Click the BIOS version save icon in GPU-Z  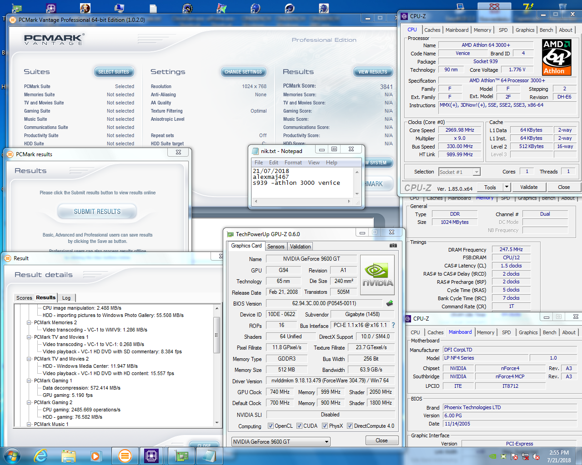(x=390, y=303)
